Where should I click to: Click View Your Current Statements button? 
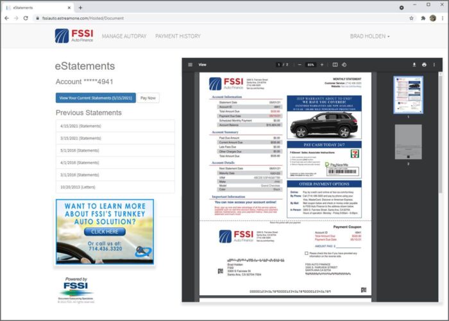point(96,98)
